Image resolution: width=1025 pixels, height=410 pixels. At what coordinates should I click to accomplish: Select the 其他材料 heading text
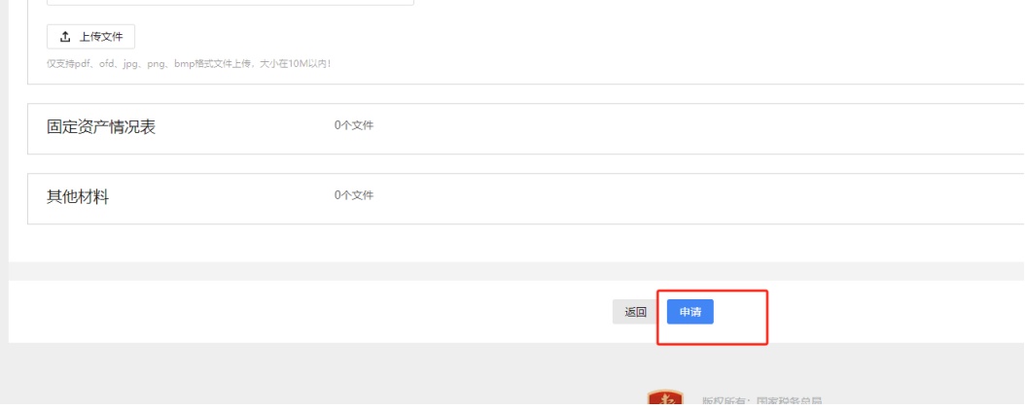pyautogui.click(x=78, y=197)
